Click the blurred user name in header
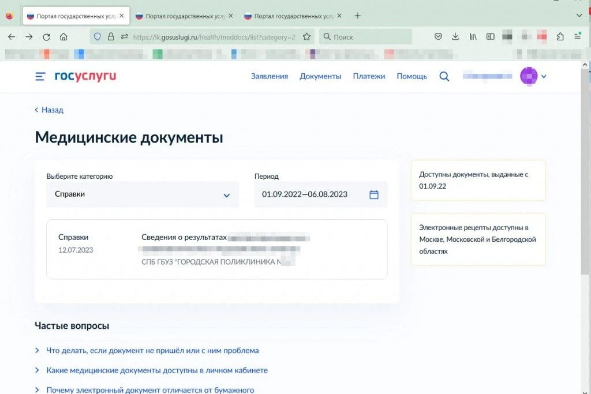The image size is (591, 394). point(487,76)
